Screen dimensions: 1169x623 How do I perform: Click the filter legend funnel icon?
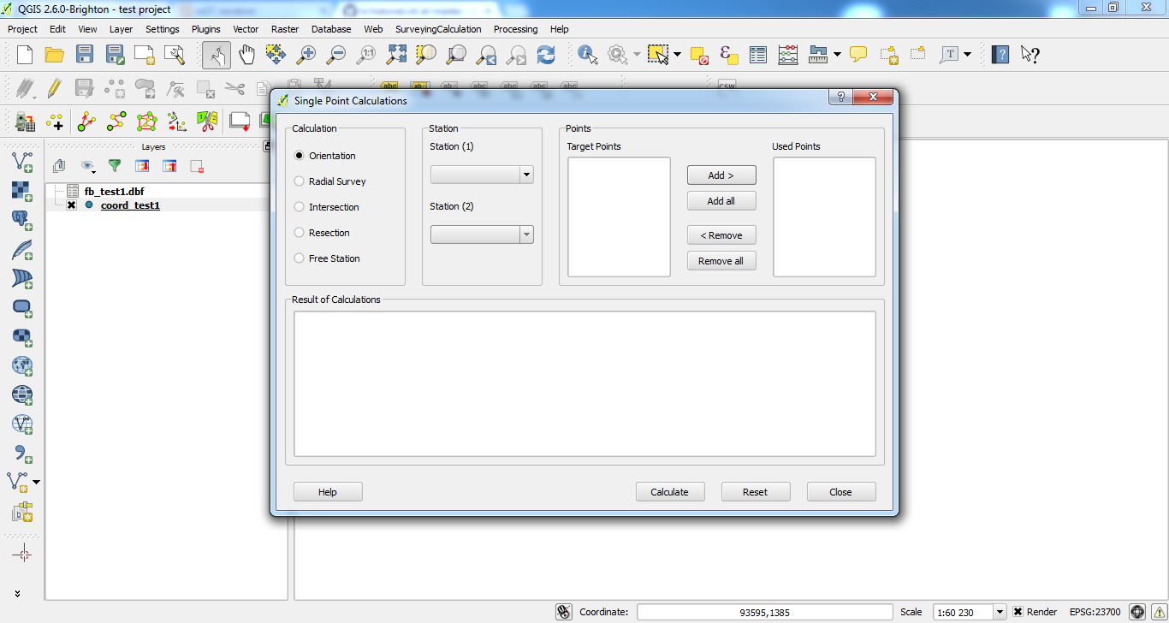(114, 166)
